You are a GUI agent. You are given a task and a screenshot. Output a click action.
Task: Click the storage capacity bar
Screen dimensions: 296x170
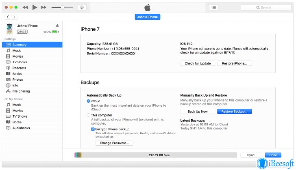coord(156,155)
